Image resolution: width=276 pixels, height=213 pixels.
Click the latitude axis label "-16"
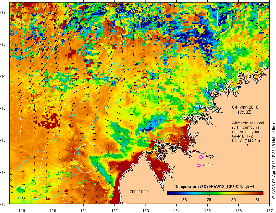pos(3,140)
